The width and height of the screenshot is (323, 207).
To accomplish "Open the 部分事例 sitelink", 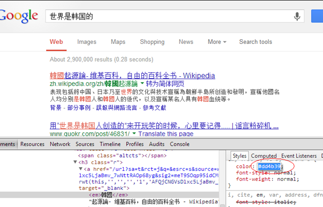I will [x=79, y=107].
